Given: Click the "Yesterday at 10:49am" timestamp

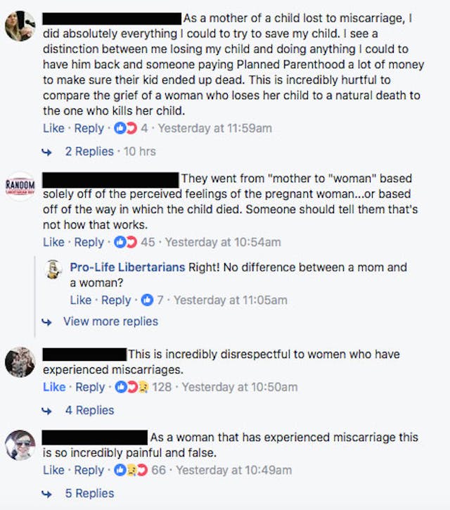Looking at the screenshot, I should click(x=233, y=470).
